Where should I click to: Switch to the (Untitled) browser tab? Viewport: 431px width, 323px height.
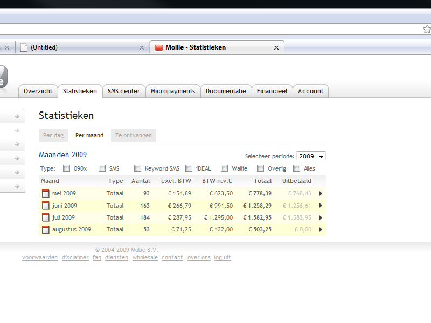click(x=82, y=47)
